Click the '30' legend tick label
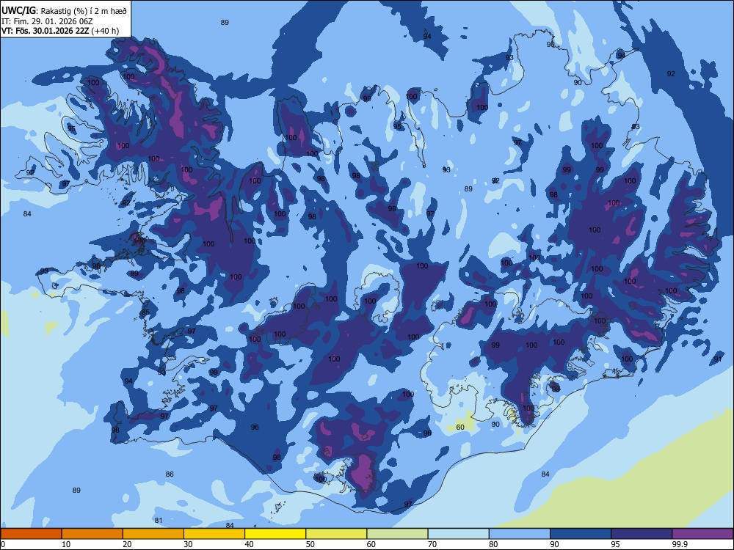The image size is (734, 550). [x=188, y=544]
